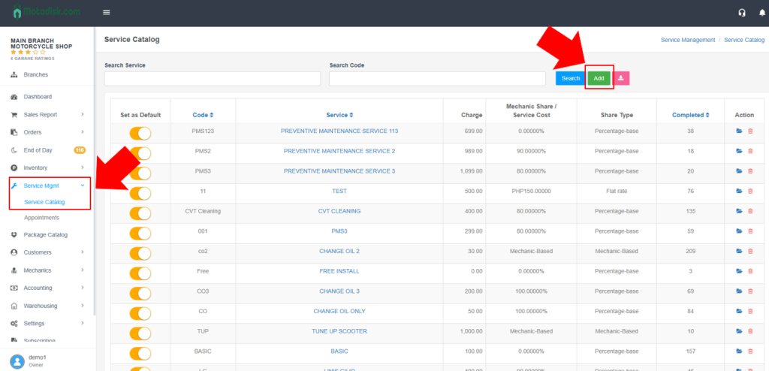Click the green Add button
Viewport: 769px width, 371px height.
tap(599, 78)
